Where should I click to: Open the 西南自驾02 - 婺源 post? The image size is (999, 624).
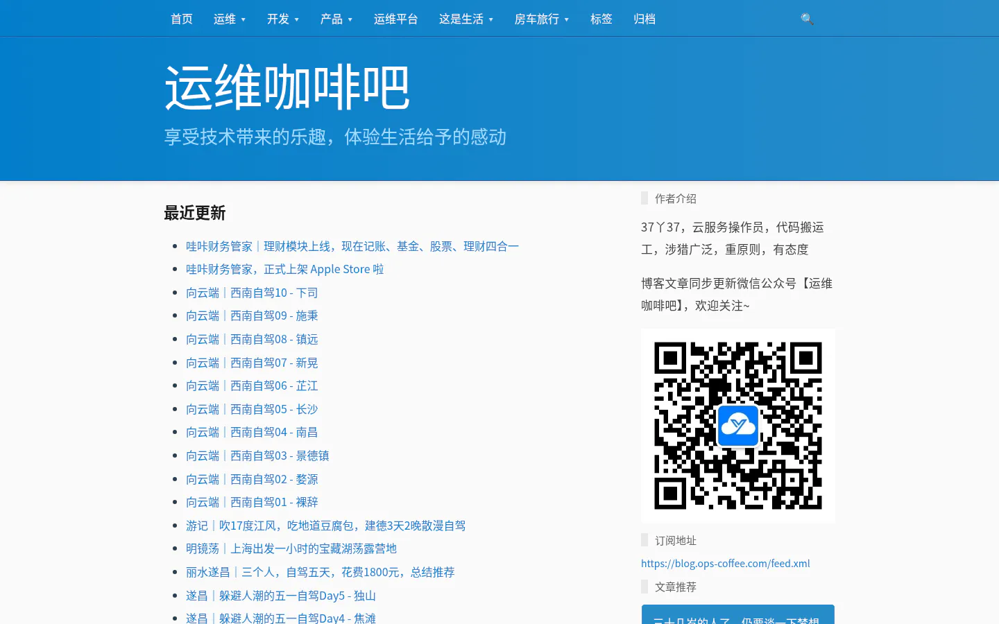[x=252, y=479]
